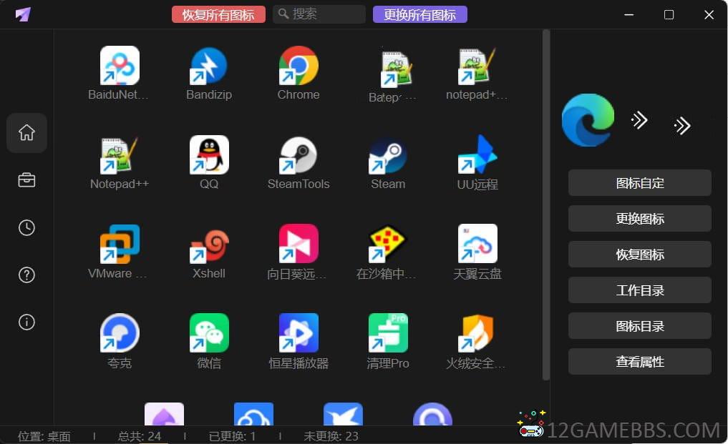728x444 pixels.
Task: Select the UU远程 shortcut icon
Action: [477, 155]
